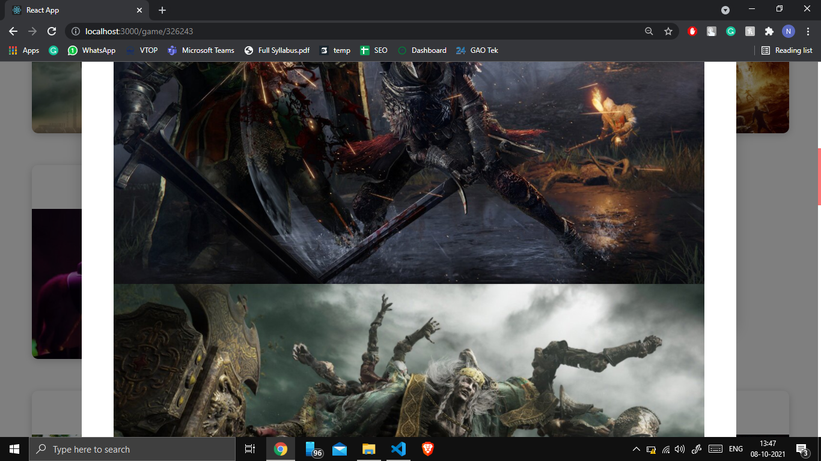Open the SEO bookmark
This screenshot has width=821, height=461.
(x=374, y=50)
